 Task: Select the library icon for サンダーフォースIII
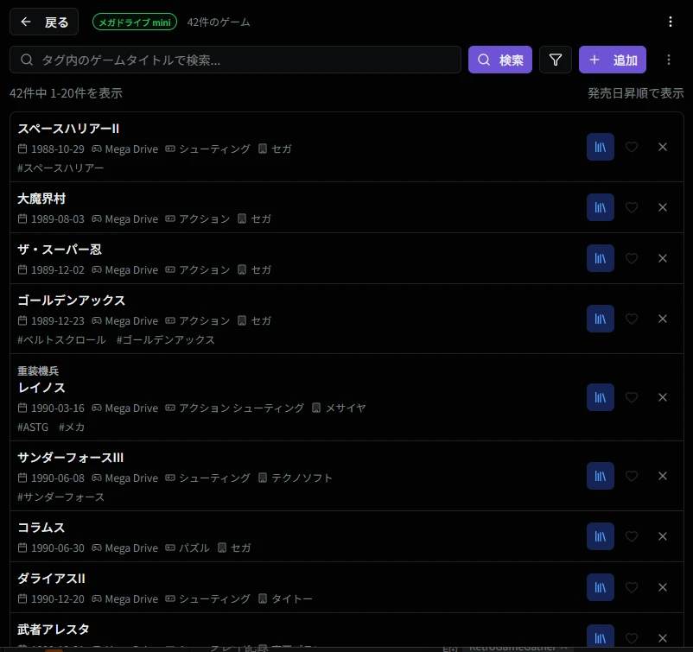tap(600, 475)
